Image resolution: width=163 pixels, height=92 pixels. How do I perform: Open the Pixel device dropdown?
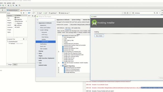point(39,13)
